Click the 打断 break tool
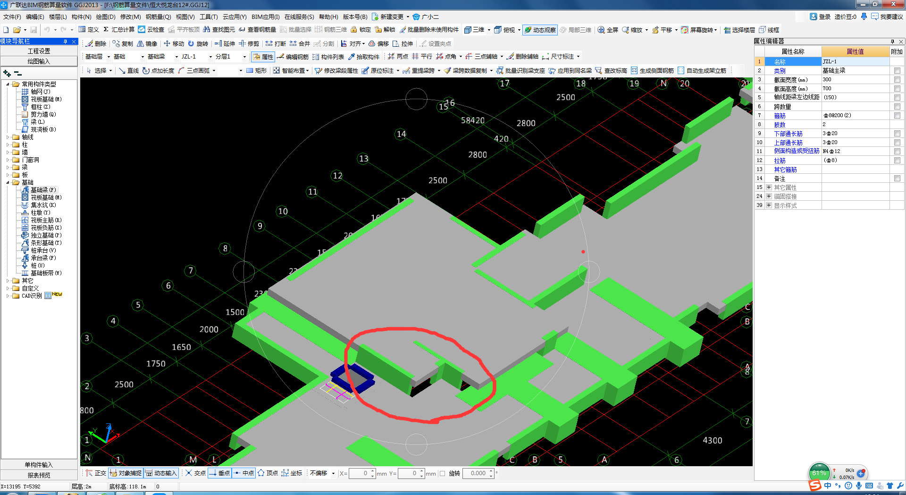 276,43
